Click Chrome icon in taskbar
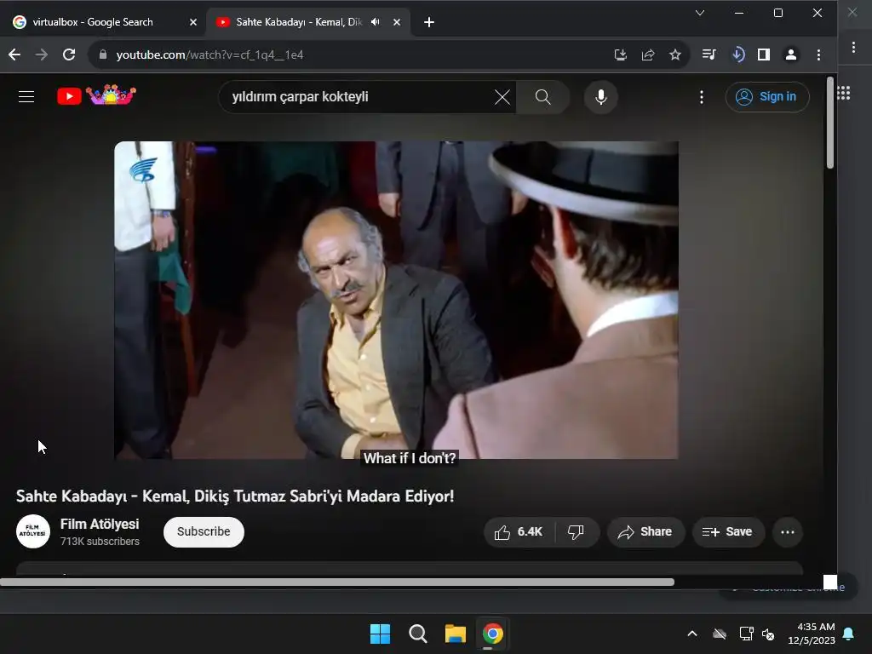Viewport: 872px width, 654px height. pos(492,634)
